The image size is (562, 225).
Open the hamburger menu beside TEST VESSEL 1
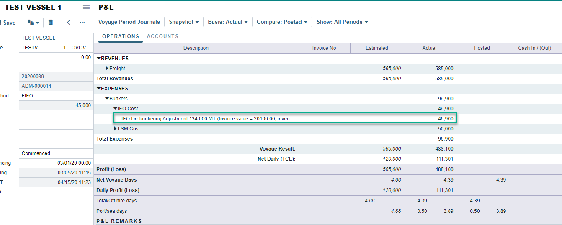(86, 7)
